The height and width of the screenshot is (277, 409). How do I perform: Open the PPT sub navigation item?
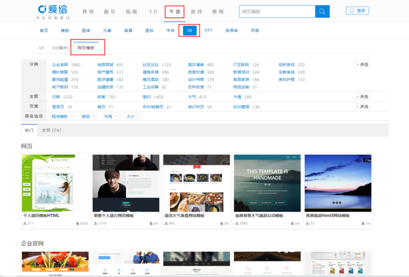(x=209, y=31)
